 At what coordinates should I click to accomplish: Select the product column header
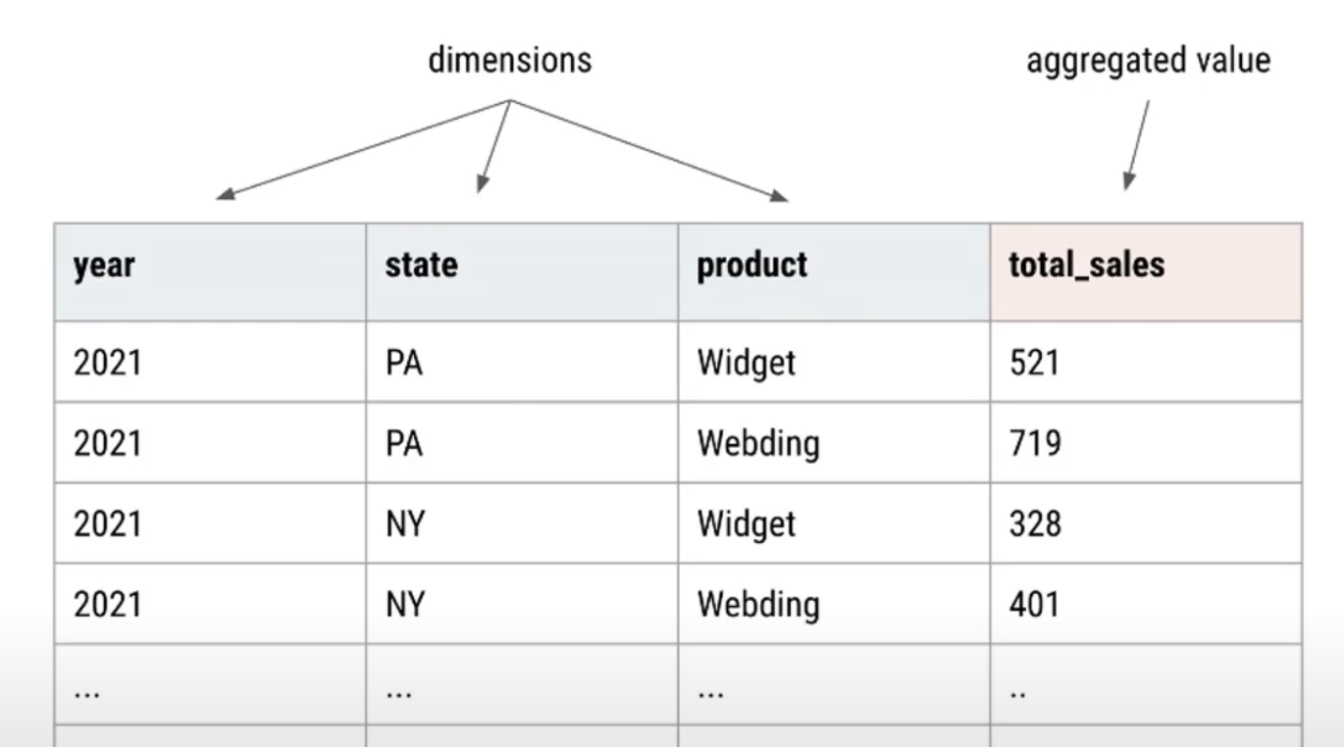[834, 272]
